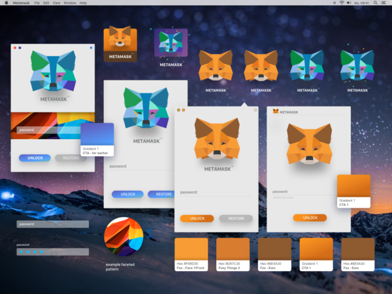Image resolution: width=392 pixels, height=294 pixels.
Task: Click the Wi-Fi status icon in menu bar
Action: point(341,3)
